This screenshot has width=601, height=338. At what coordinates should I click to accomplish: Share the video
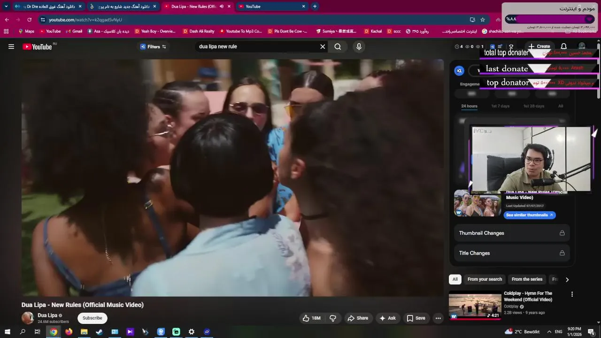[358, 318]
